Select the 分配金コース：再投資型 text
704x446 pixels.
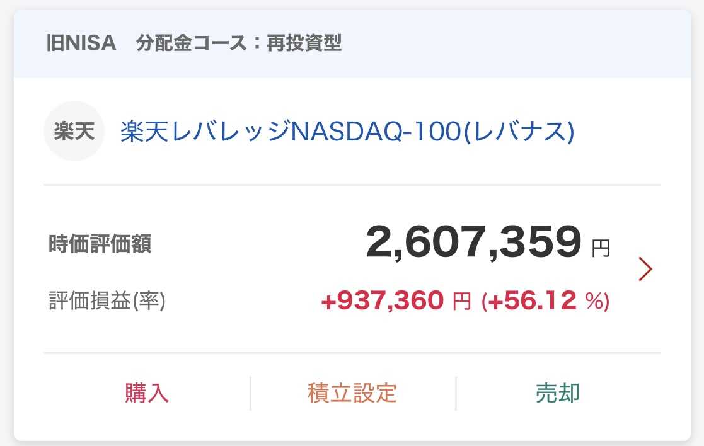pyautogui.click(x=239, y=43)
